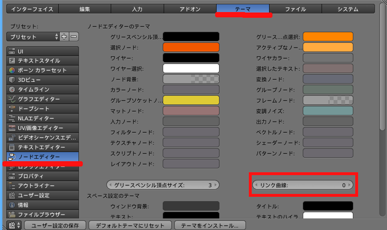Screen dimensions: 387x230
Task: Click the ユーザー設定 icon in sidebar
Action: pyautogui.click(x=12, y=195)
